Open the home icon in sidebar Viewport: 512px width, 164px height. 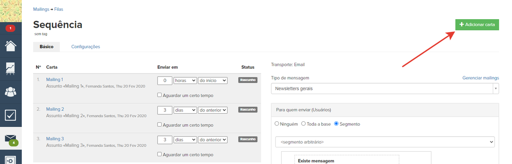click(11, 45)
